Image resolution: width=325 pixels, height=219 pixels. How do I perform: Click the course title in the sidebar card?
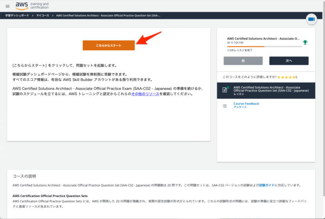pos(263,39)
